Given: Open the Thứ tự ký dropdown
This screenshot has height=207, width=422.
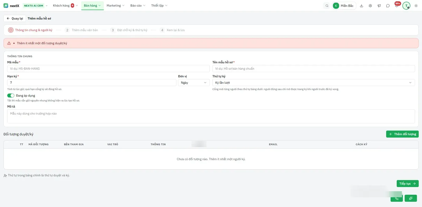Looking at the screenshot, I should [314, 82].
